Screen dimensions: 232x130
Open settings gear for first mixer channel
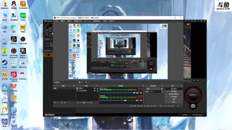point(141,93)
